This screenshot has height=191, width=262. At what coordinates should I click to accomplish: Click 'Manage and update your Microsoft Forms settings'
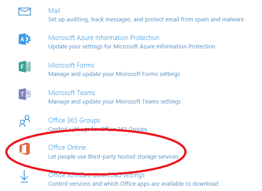tap(114, 74)
